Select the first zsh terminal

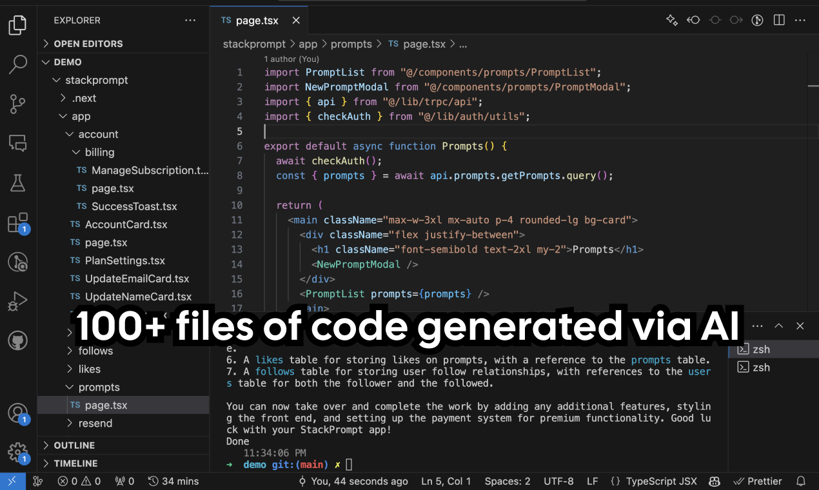coord(773,349)
